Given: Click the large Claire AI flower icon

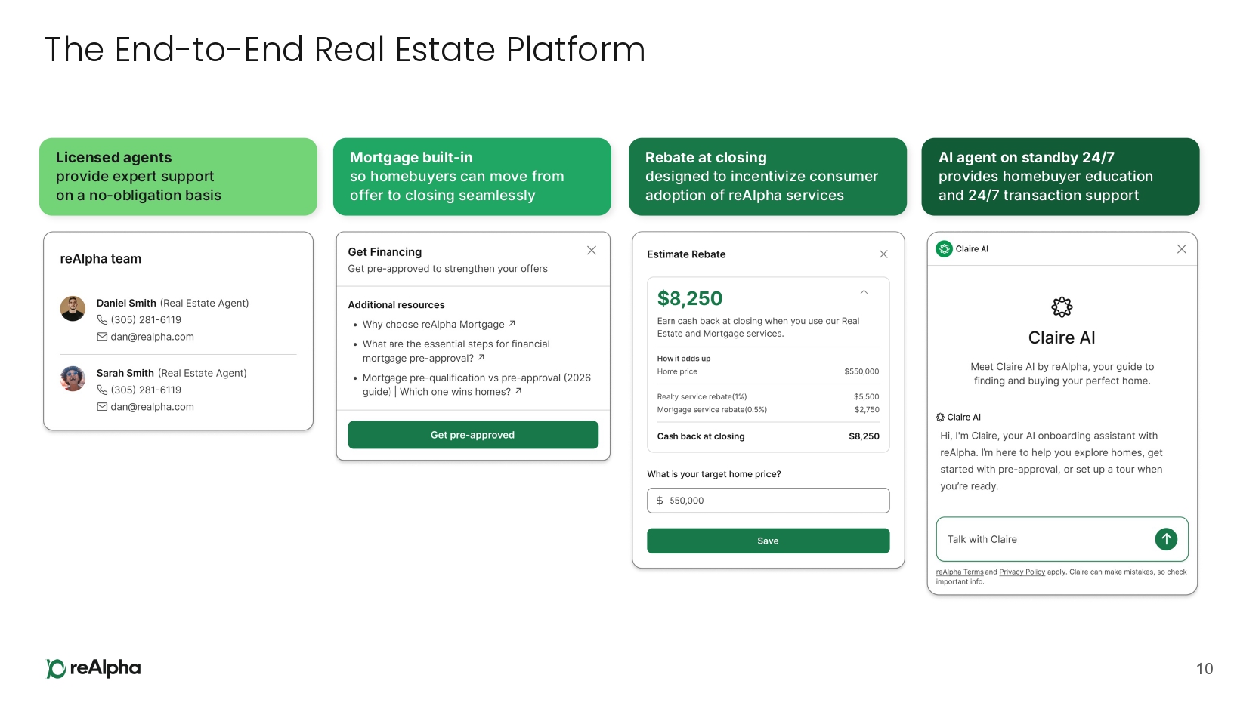Looking at the screenshot, I should point(1062,307).
